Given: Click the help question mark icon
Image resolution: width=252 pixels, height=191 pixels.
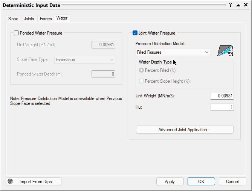Looking at the screenshot, I should [230, 5].
